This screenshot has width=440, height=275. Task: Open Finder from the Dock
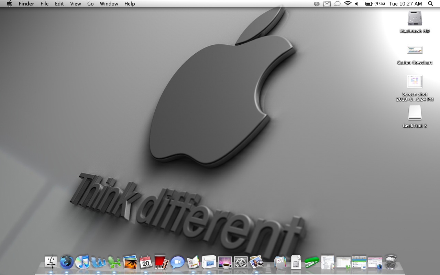(x=51, y=263)
